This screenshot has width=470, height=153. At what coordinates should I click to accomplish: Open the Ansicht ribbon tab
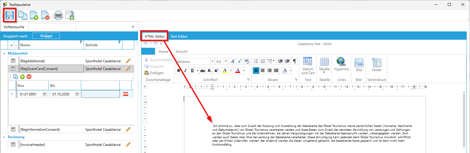182,51
